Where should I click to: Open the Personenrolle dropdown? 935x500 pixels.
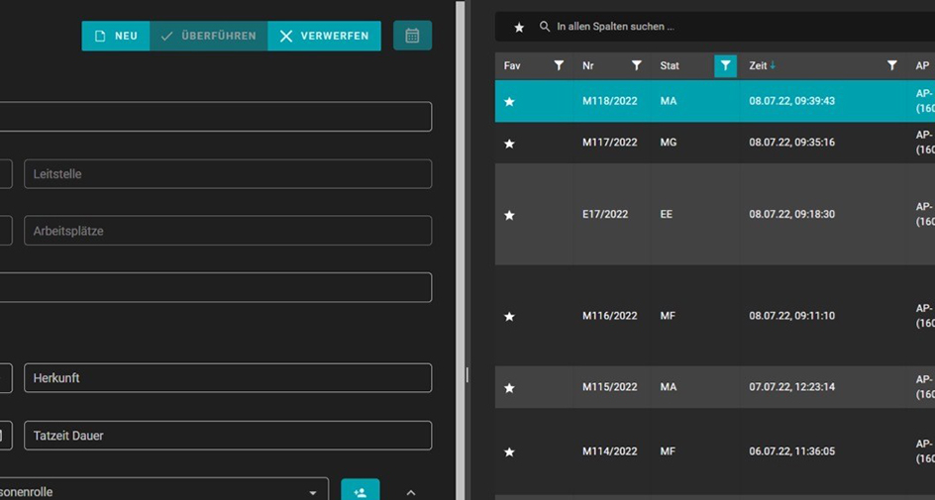(x=164, y=490)
